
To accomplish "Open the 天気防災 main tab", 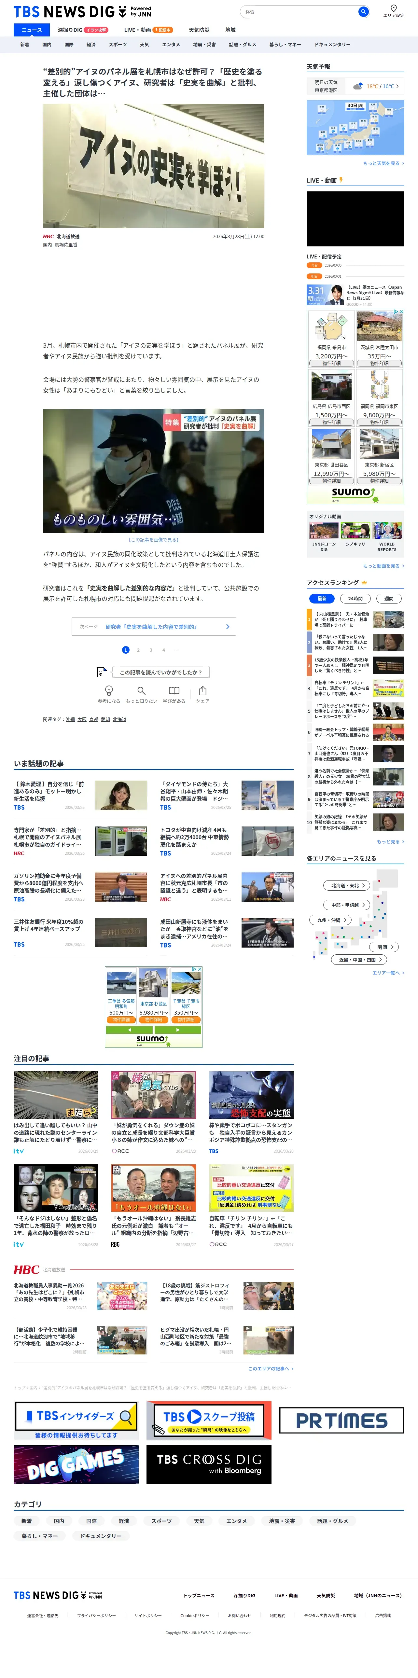I will (x=199, y=30).
